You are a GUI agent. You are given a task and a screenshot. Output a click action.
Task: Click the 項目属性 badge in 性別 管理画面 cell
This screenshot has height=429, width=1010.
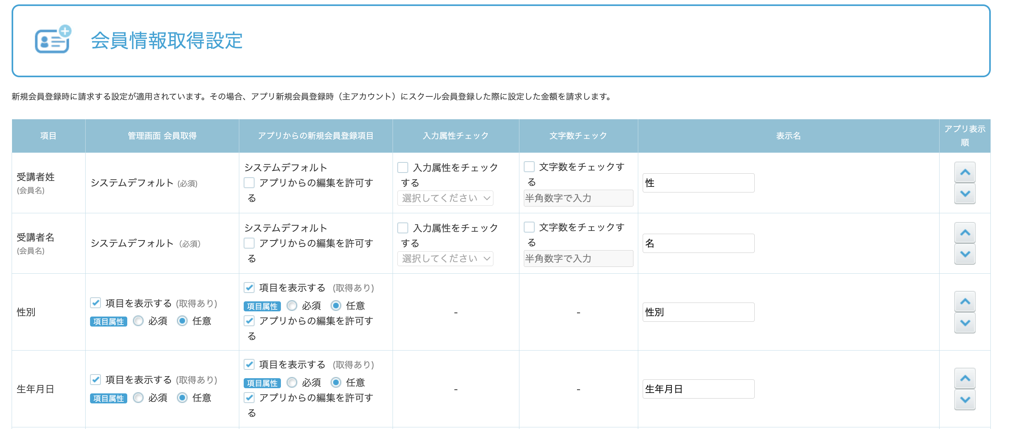[108, 322]
